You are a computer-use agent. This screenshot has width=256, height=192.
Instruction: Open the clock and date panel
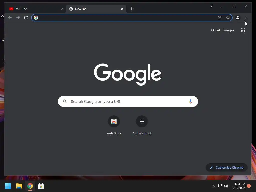[x=238, y=186]
